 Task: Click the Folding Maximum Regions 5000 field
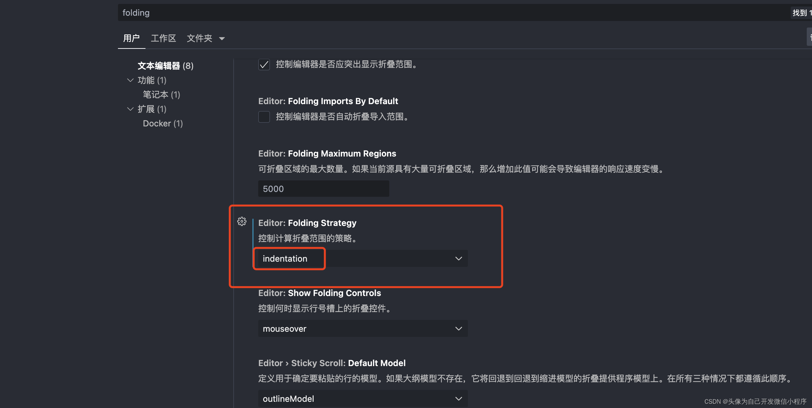click(x=323, y=189)
